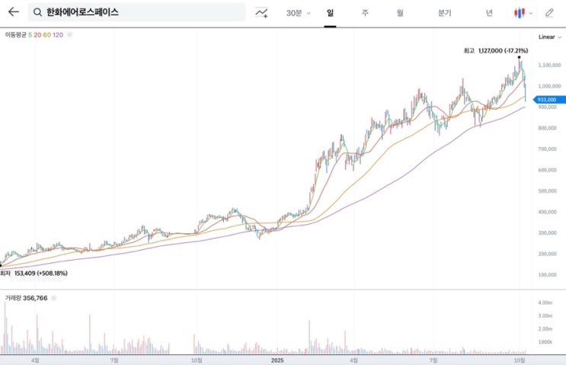Click the back arrow icon

[13, 12]
